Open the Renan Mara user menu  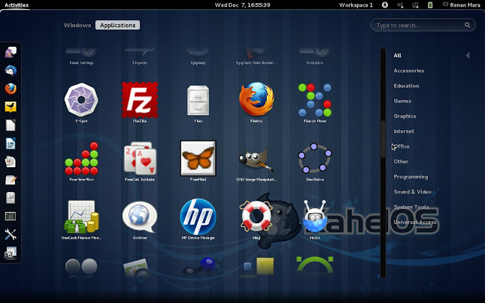(x=461, y=5)
